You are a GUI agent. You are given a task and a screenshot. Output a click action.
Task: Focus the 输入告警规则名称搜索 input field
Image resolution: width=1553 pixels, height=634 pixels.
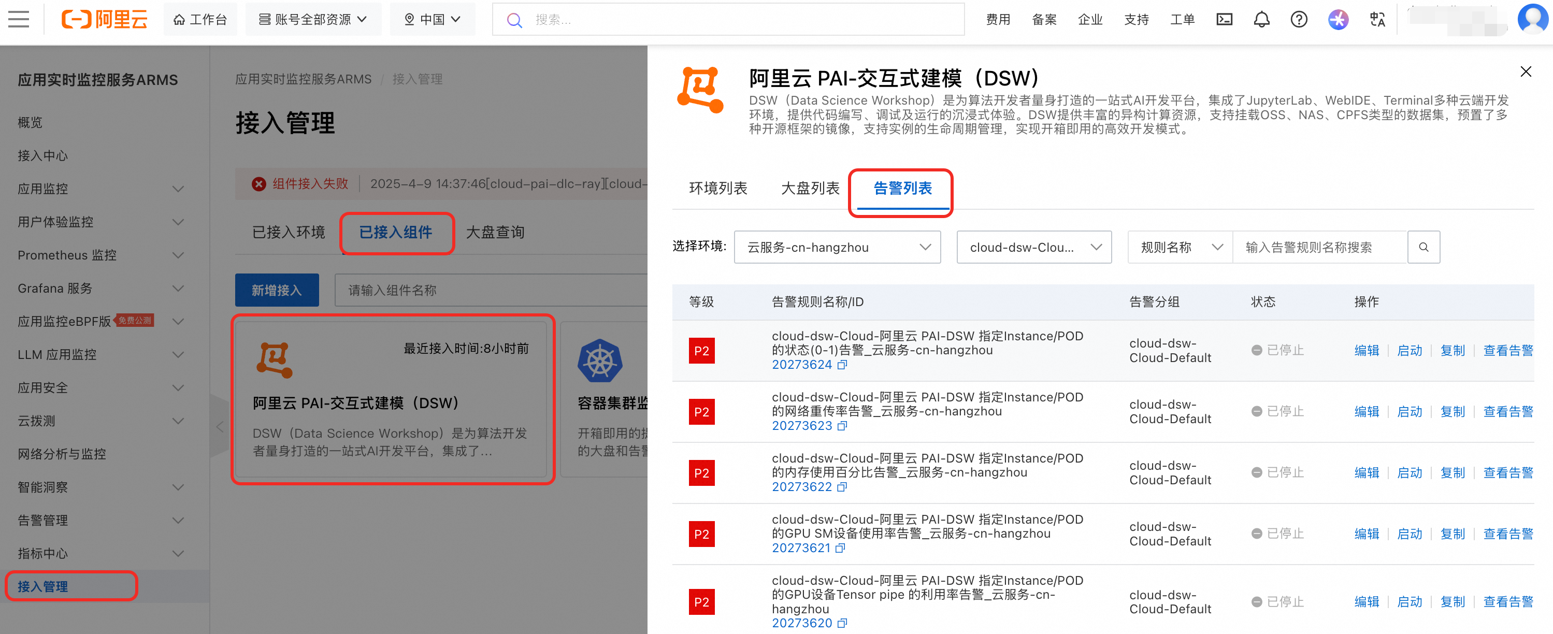(1319, 247)
